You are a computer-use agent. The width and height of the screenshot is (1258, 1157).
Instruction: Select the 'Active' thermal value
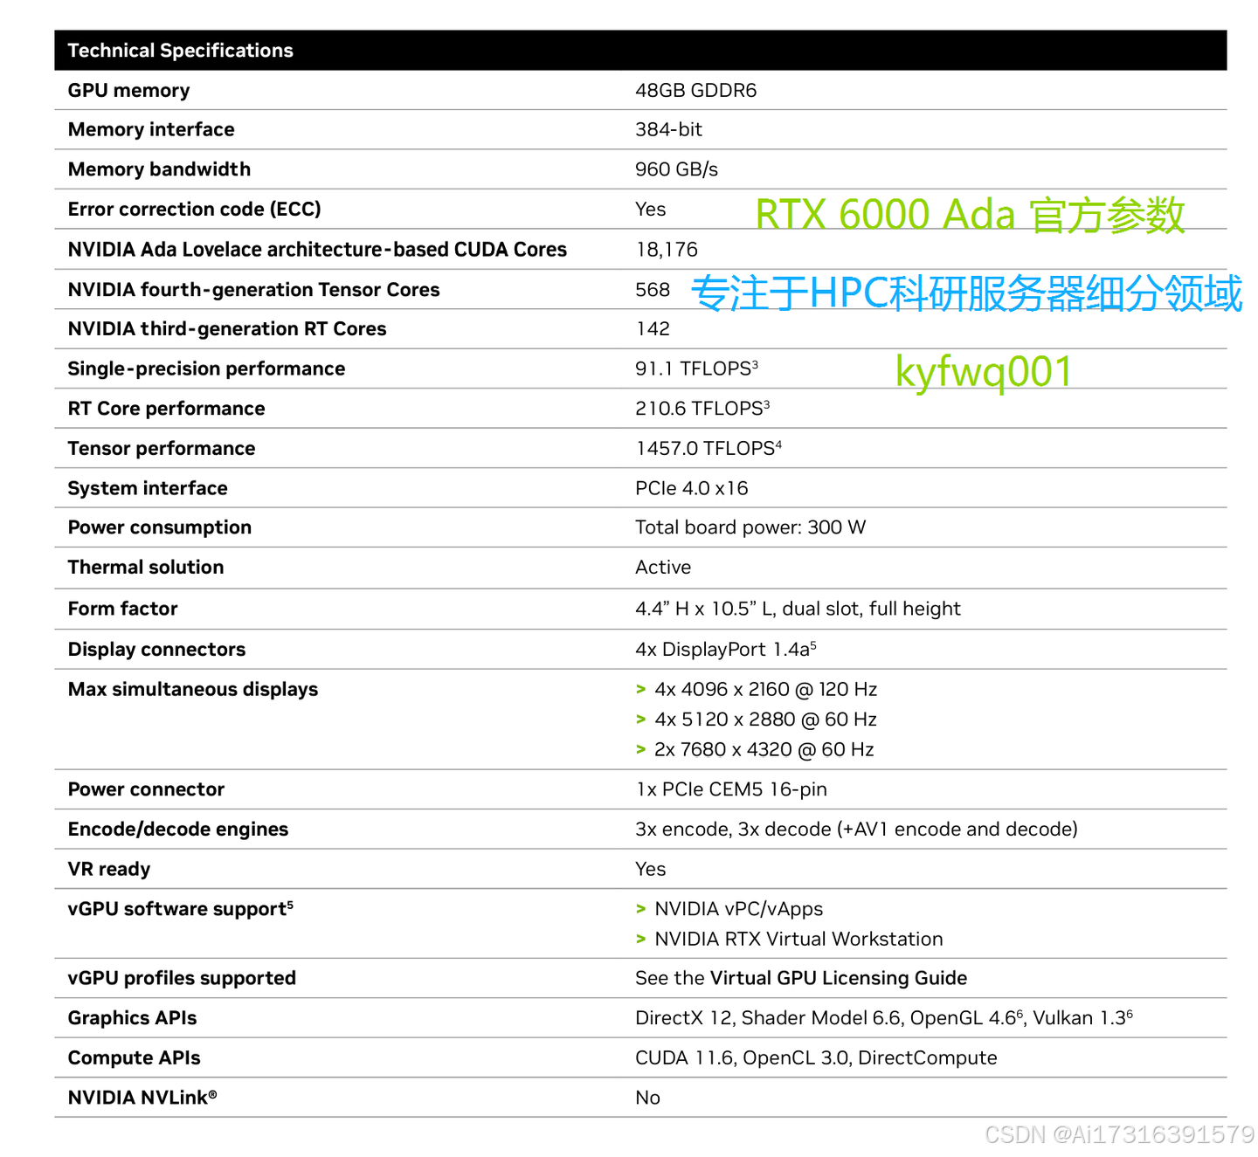[x=663, y=568]
